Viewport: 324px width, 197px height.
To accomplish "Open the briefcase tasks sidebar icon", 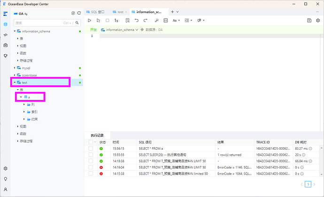I will tap(6, 45).
